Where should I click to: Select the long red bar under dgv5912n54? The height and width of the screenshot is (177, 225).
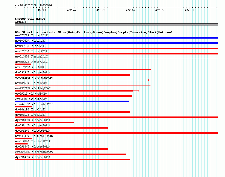point(116,133)
